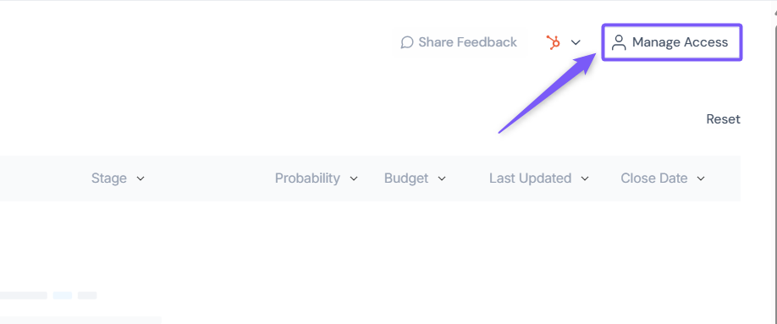Select the Stage column header label
This screenshot has width=777, height=324.
(108, 178)
